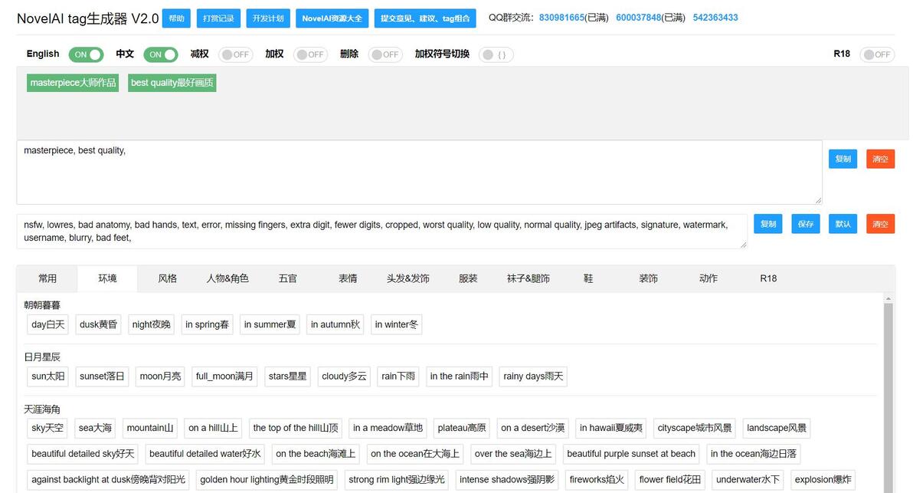Add the mountain山 tag

(149, 429)
